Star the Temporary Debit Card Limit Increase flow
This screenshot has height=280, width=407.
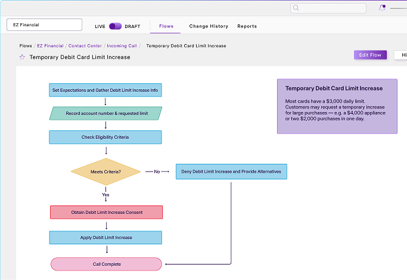click(22, 57)
